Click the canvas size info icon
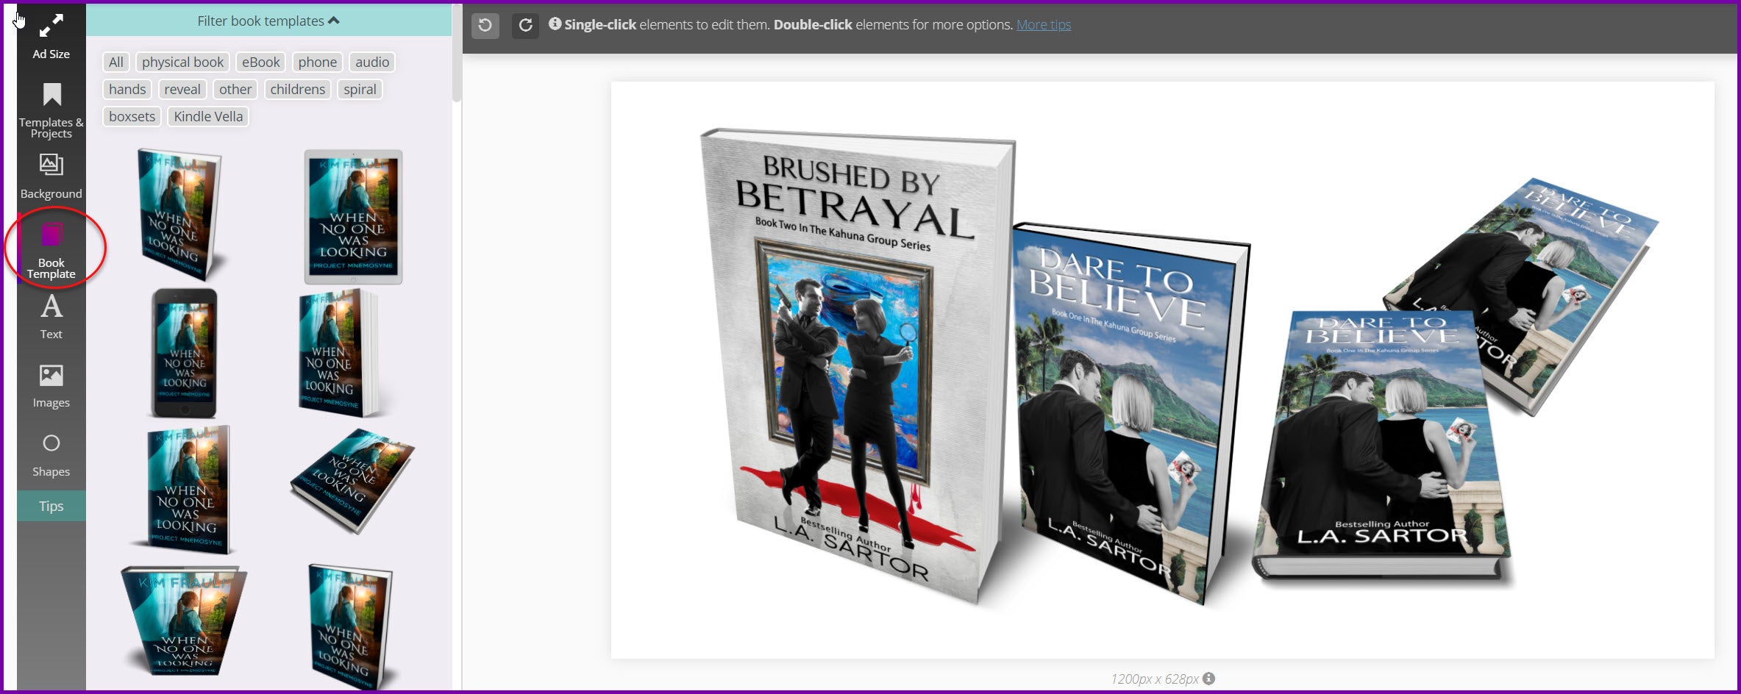This screenshot has height=694, width=1741. pos(1208,679)
